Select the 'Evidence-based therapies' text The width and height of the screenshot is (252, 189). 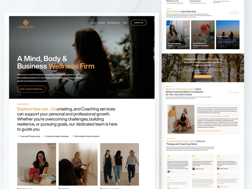tap(57, 136)
